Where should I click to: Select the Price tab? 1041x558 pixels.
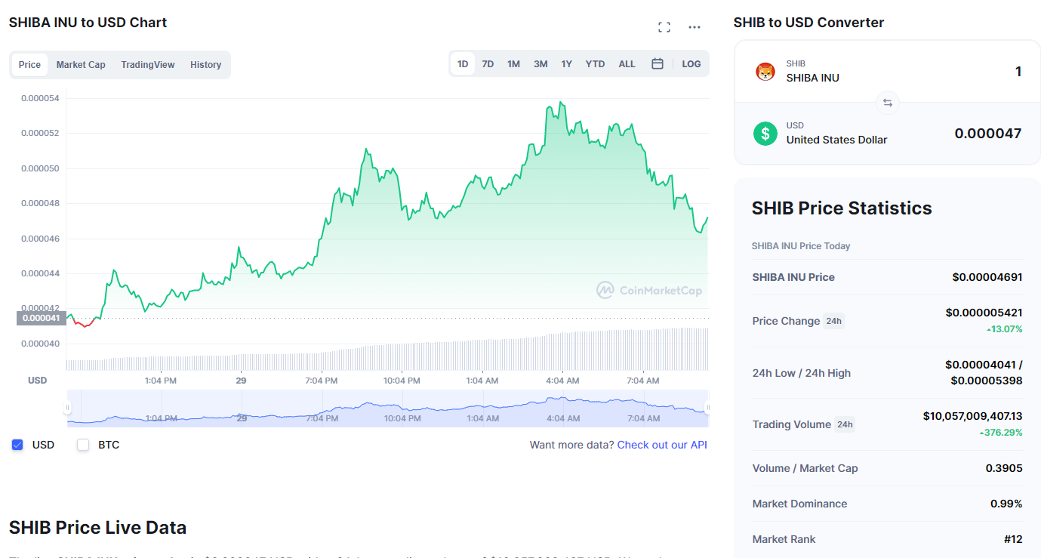coord(29,65)
